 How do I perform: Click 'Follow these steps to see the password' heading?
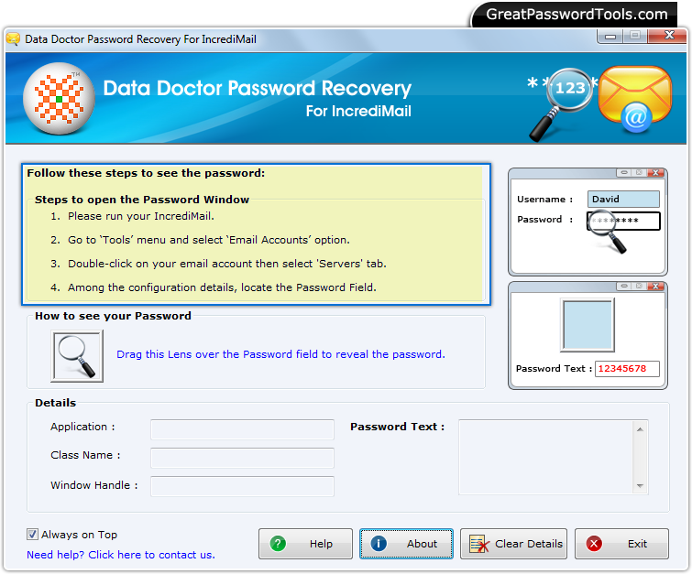point(146,173)
